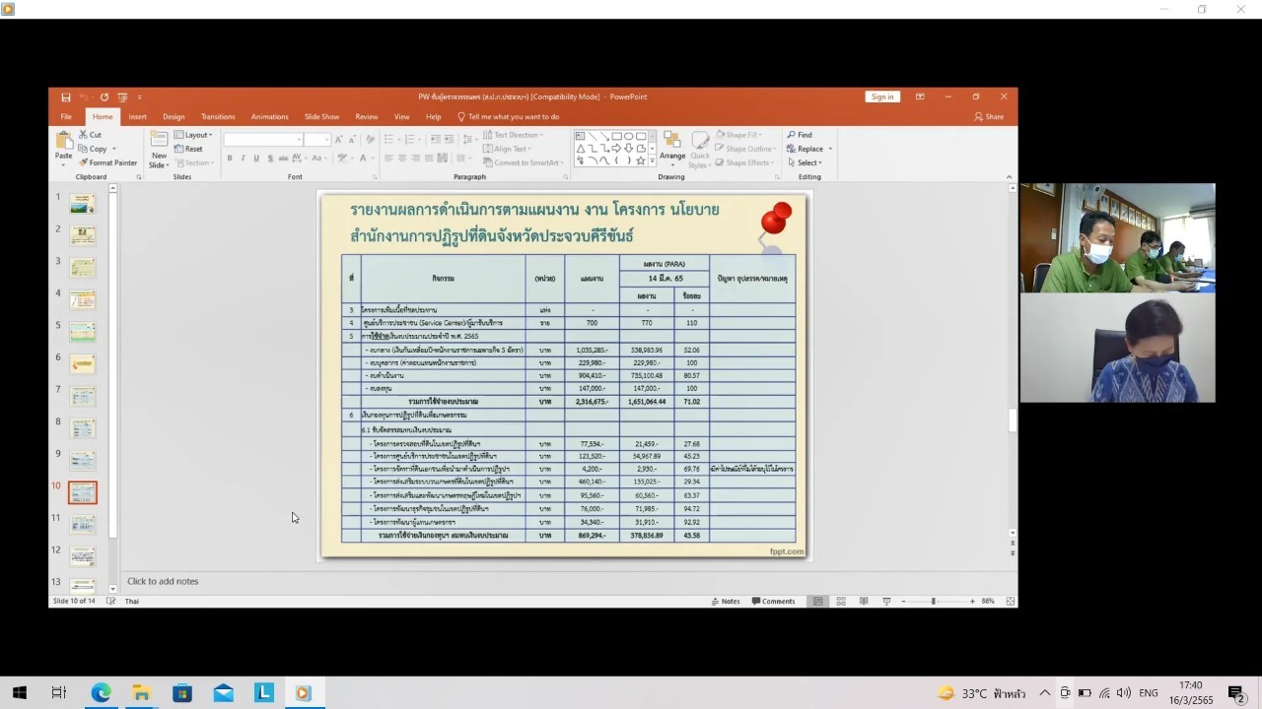The image size is (1262, 709).
Task: Open Mail app from taskbar
Action: [223, 693]
